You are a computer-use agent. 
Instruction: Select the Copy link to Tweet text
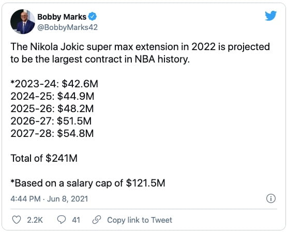(x=140, y=220)
